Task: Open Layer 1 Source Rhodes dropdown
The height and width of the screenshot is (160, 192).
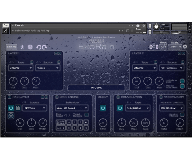Action: click(48, 68)
